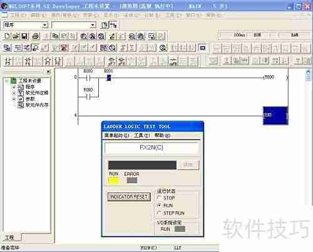Click FX2N(C) entry in status bar
The height and width of the screenshot is (252, 313).
[148, 248]
